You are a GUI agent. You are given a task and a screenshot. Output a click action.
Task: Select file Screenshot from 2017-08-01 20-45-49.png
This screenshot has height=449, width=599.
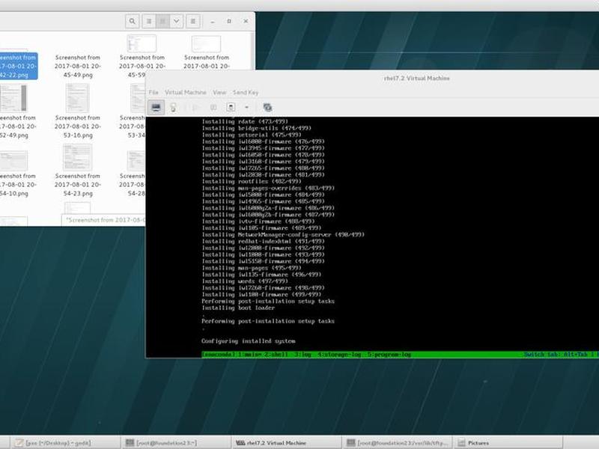(78, 66)
